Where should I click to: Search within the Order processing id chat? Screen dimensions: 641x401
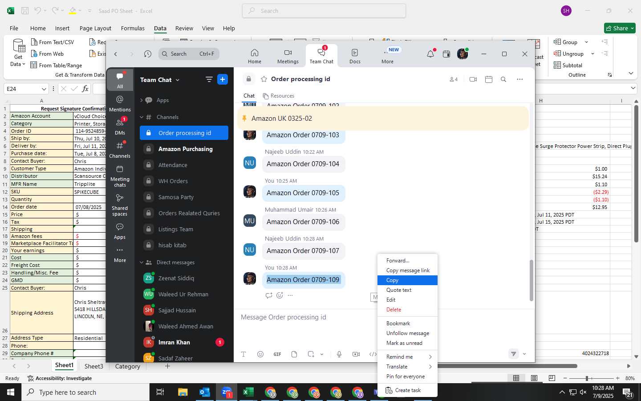coord(503,79)
